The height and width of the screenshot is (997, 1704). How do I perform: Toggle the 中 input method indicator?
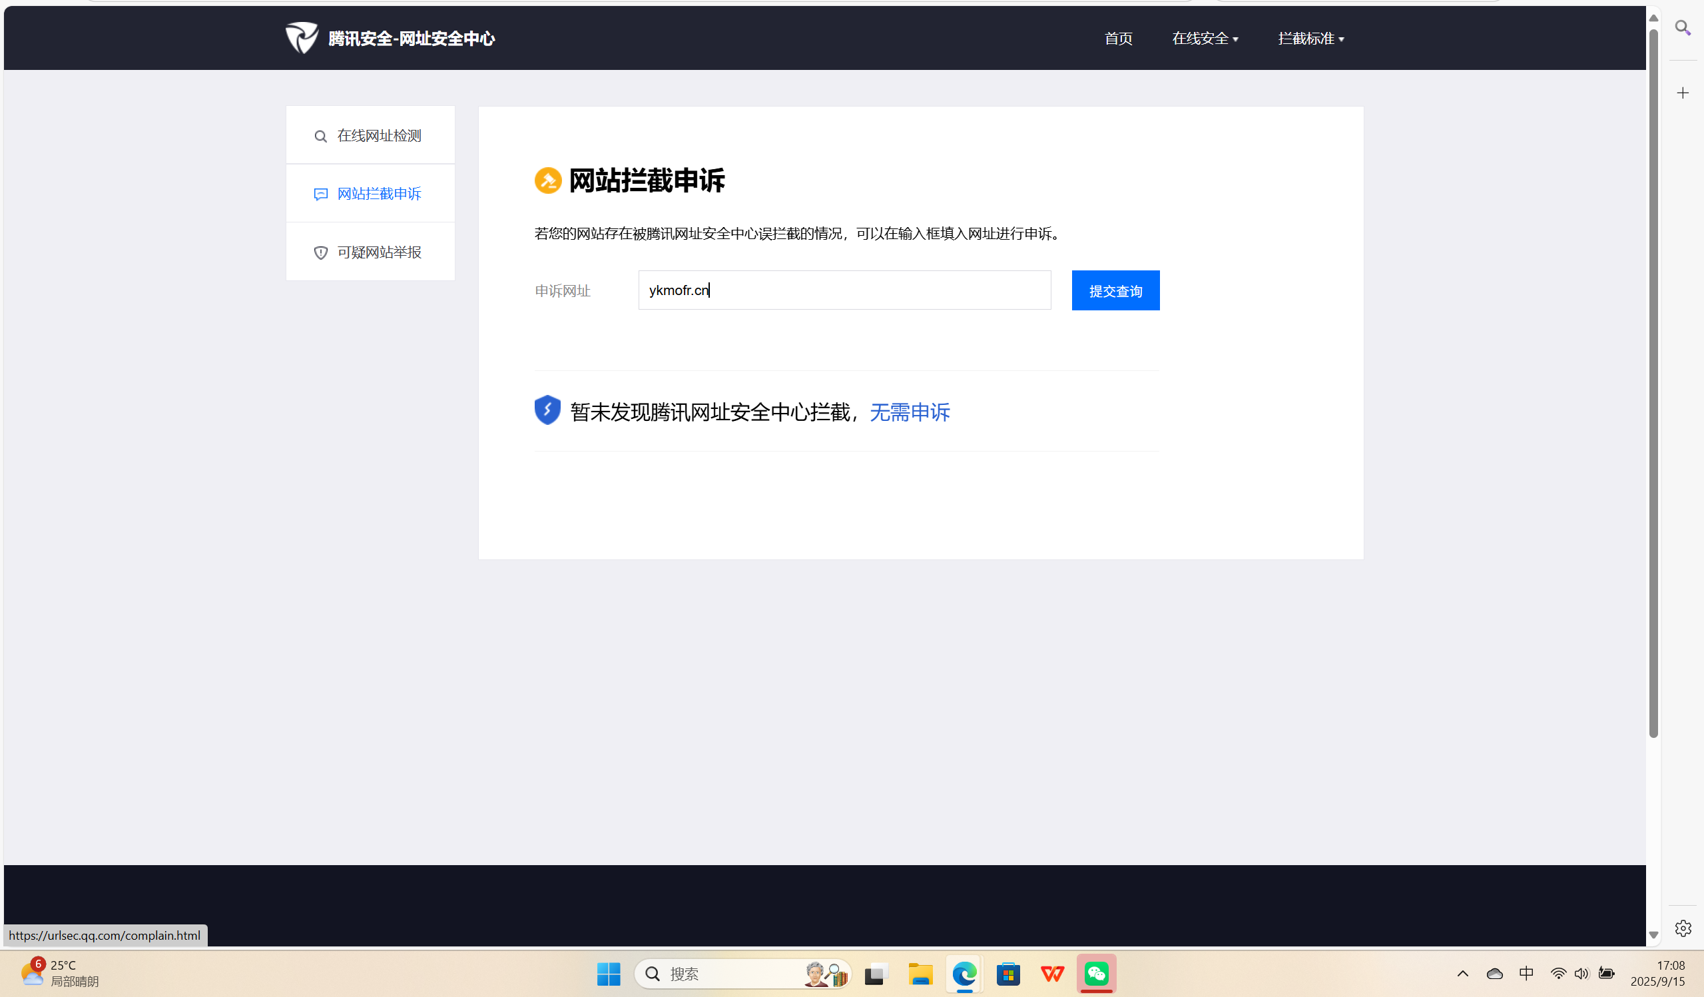click(1526, 972)
